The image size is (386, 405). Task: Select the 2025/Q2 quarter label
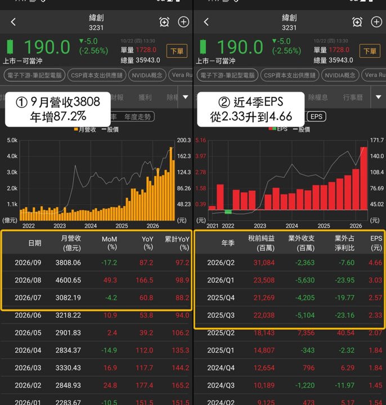[221, 333]
